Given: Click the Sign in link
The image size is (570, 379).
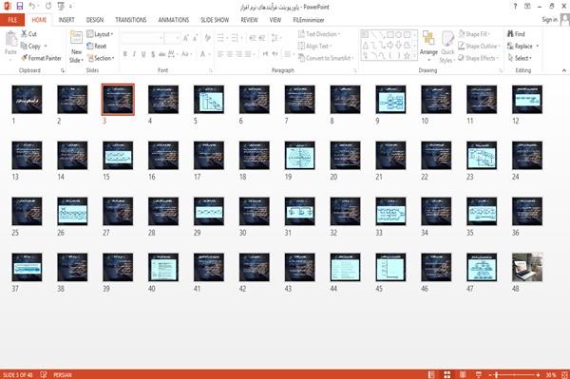Looking at the screenshot, I should (550, 20).
